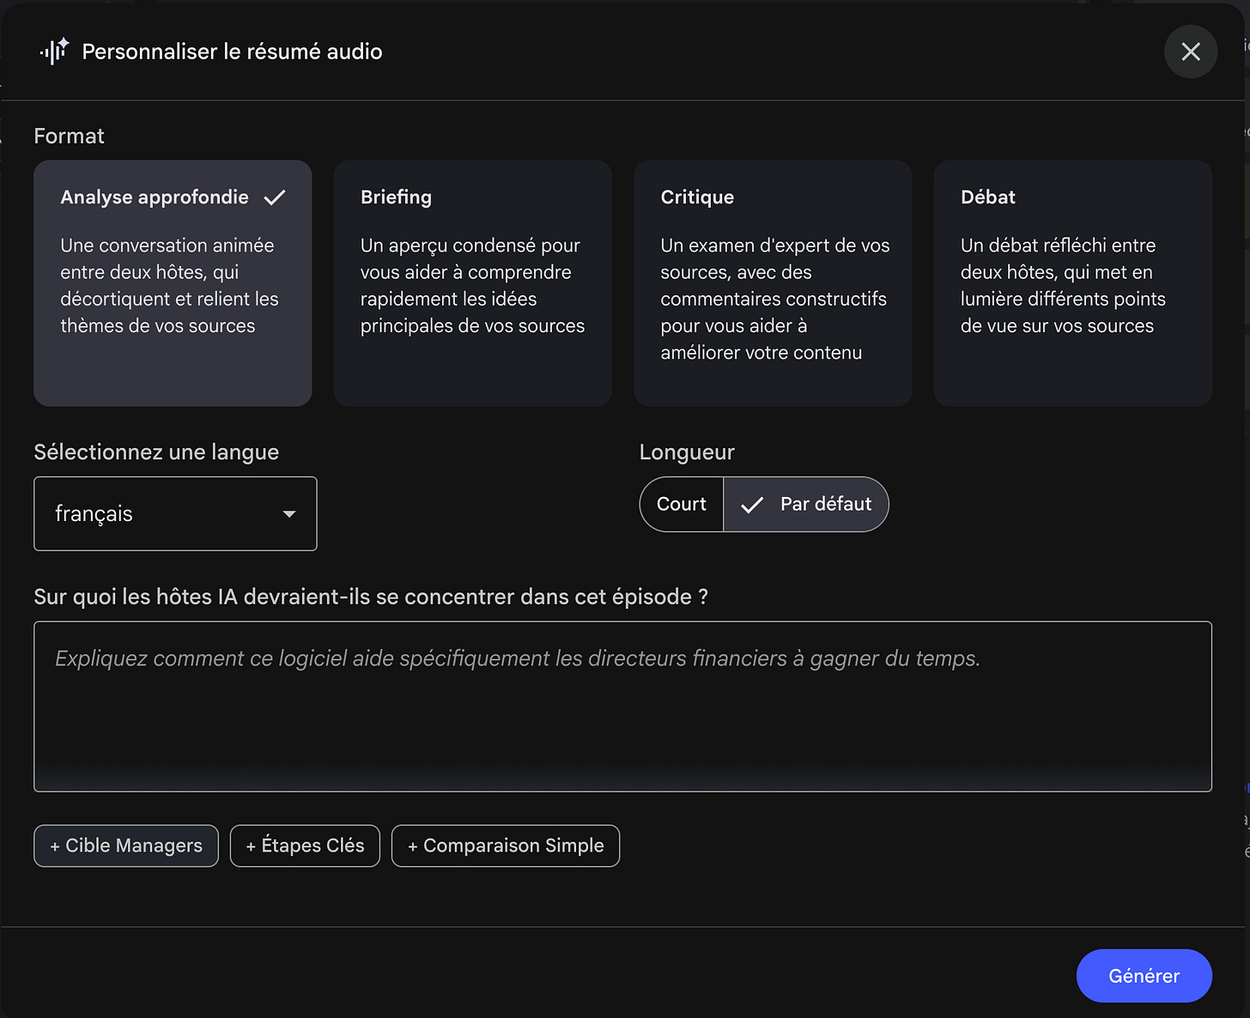Pick the Critique format card

[773, 283]
